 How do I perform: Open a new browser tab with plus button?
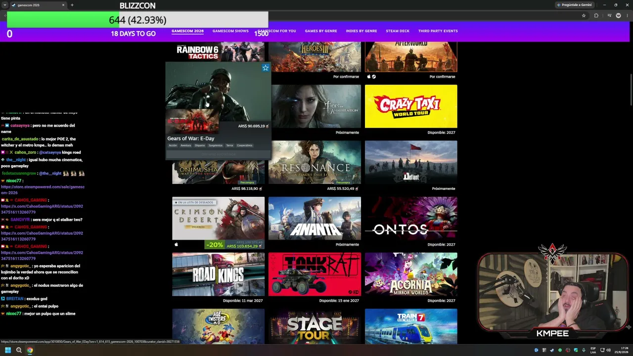pos(72,5)
